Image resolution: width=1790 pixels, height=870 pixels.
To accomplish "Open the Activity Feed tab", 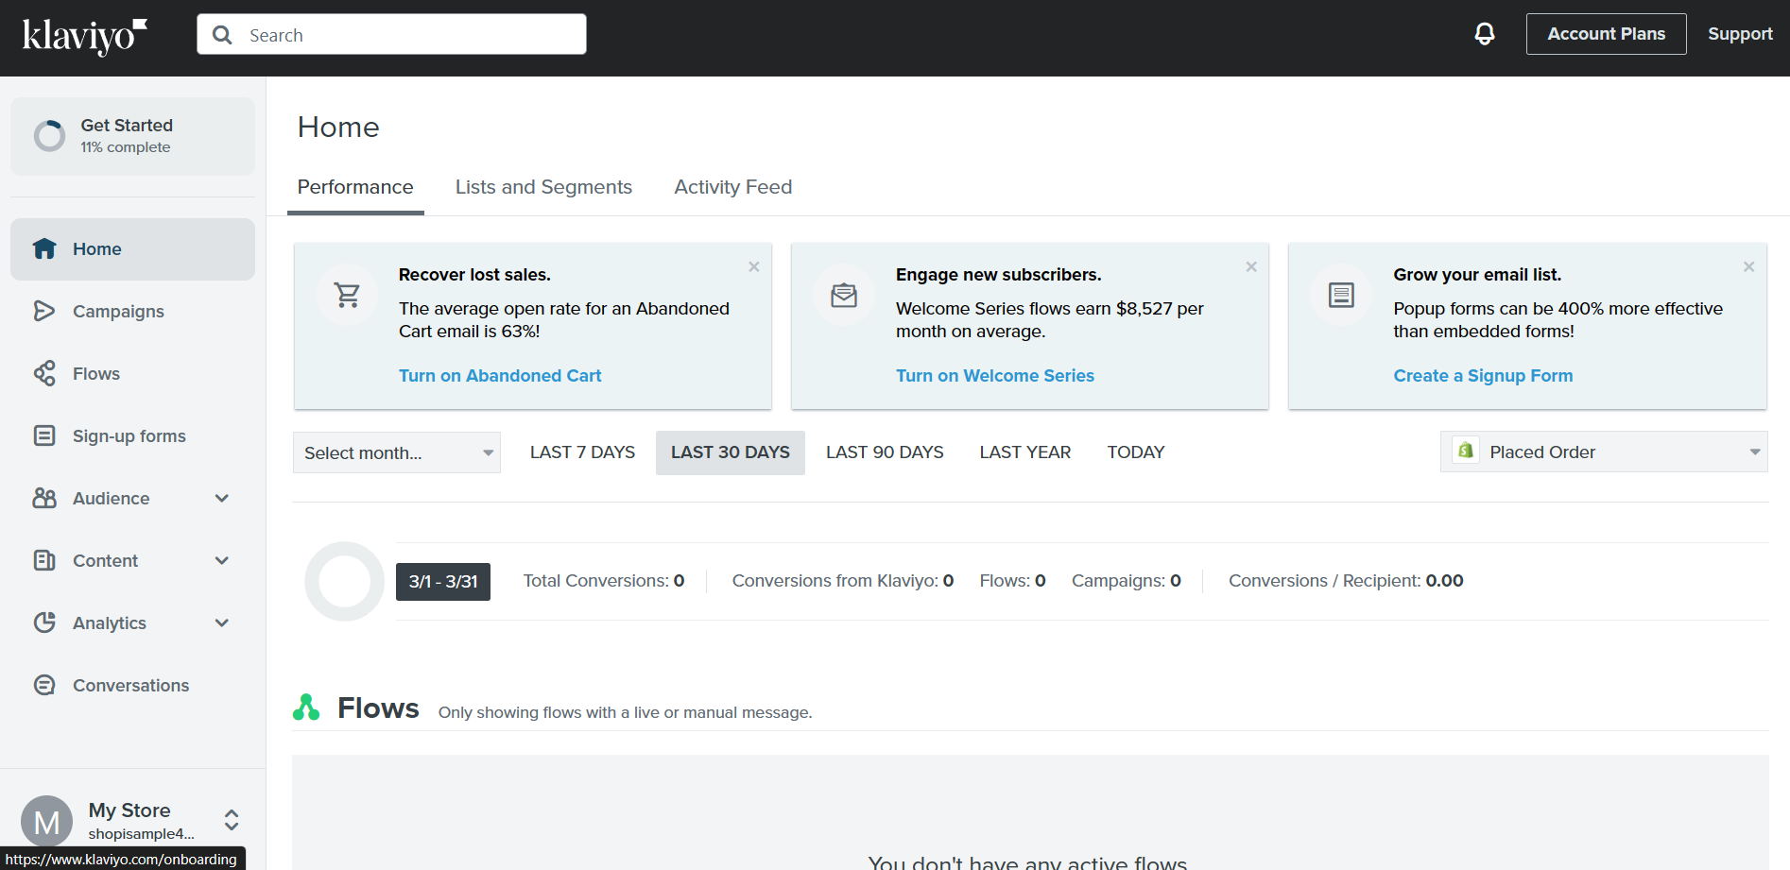I will (733, 187).
